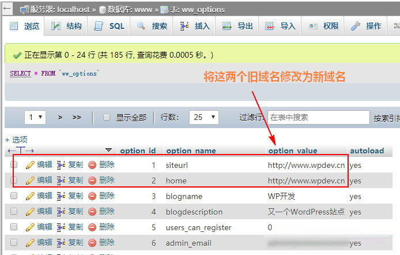Select the checkbox for blogdescription row
The image size is (400, 255).
(14, 211)
